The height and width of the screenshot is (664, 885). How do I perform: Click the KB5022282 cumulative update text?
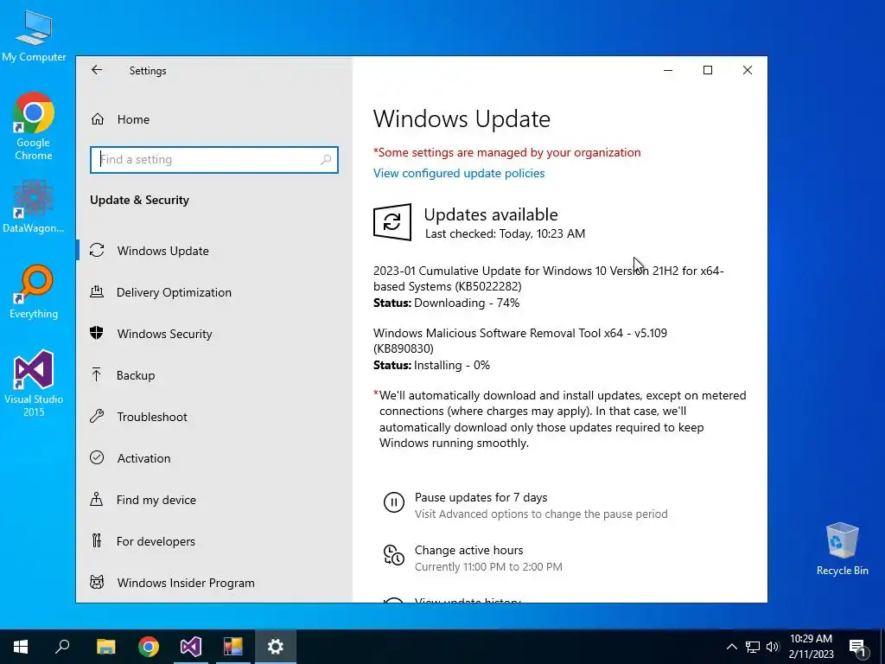[549, 278]
